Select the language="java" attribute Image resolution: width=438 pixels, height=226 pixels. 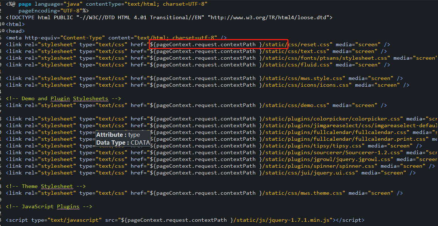pos(59,4)
